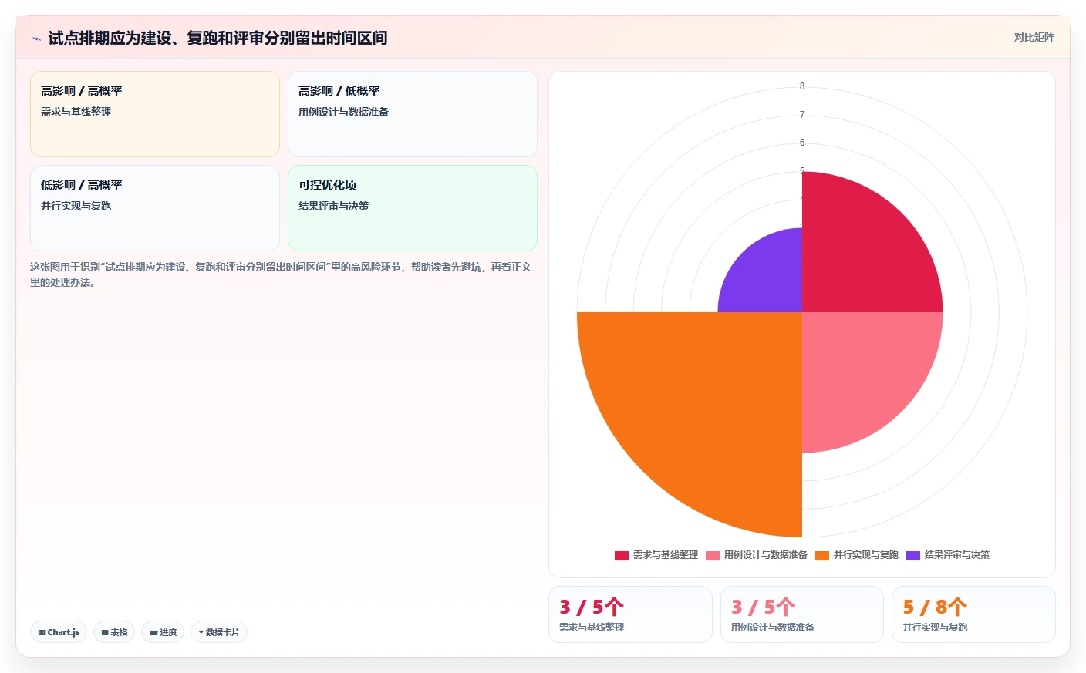Click the 结果评审与决策 text in green card
Viewport: 1086px width, 673px height.
click(334, 206)
